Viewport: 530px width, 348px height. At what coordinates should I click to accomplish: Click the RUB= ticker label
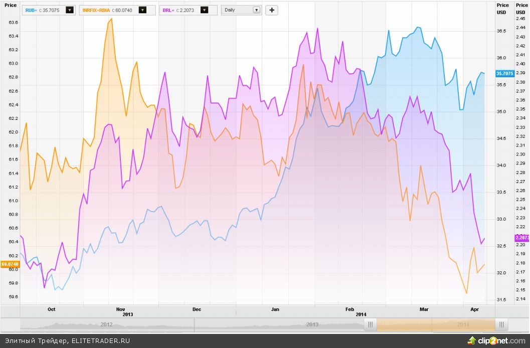(x=31, y=10)
